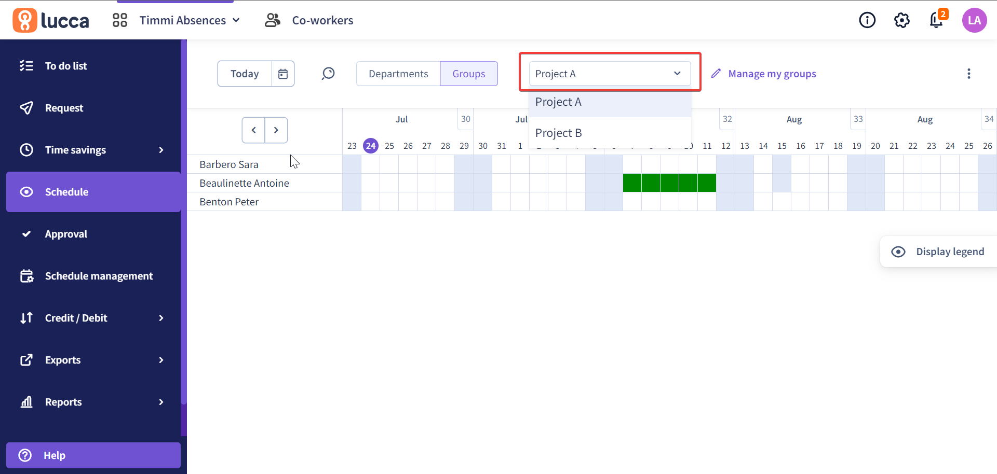Open the Co-workers page

click(x=322, y=20)
